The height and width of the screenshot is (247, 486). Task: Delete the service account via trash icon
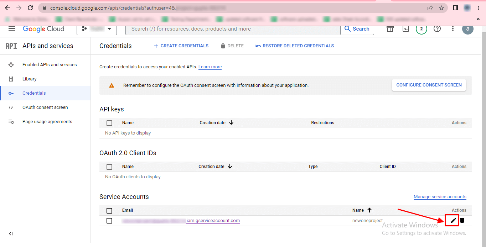point(462,220)
